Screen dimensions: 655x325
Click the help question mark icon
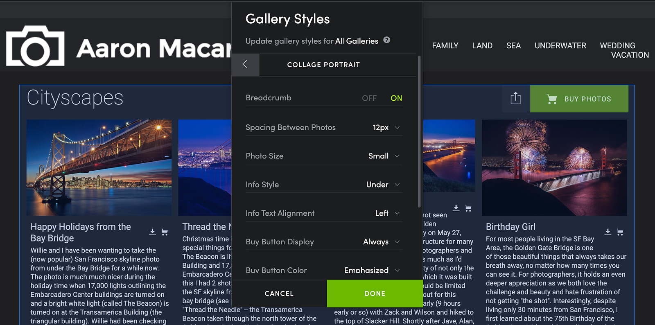click(x=386, y=40)
